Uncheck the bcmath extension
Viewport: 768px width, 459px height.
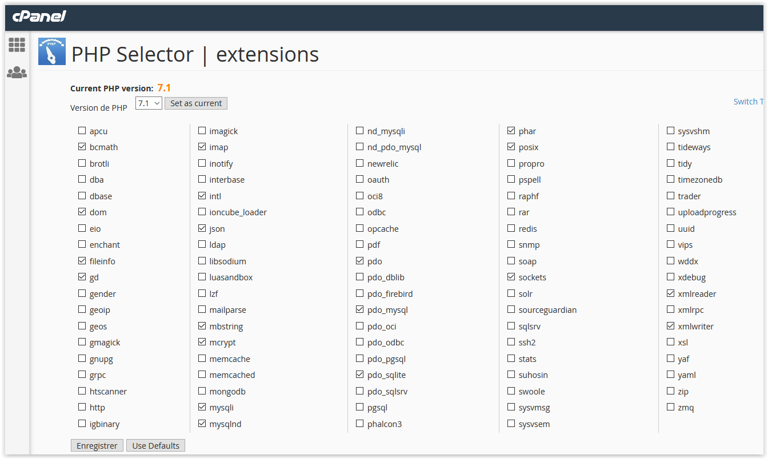tap(82, 147)
